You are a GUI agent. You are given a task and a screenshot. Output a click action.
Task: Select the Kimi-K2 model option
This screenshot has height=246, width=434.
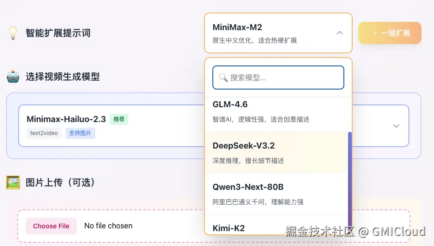[276, 225]
